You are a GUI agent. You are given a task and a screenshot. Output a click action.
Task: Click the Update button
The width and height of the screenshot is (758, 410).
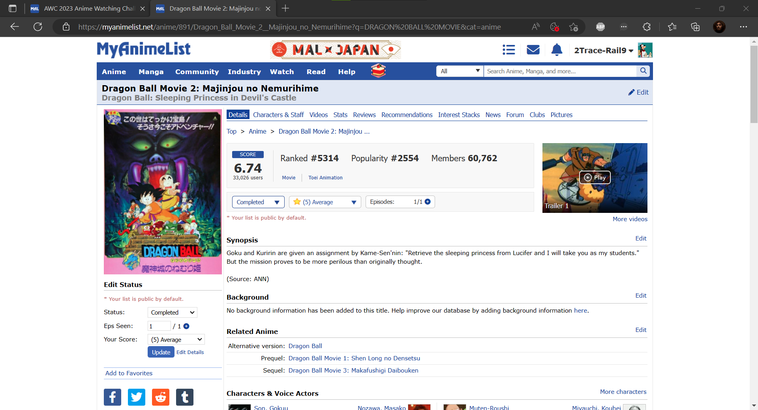[161, 352]
